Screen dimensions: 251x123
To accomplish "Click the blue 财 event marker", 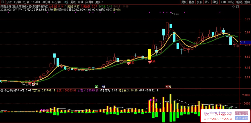I will (104, 87).
